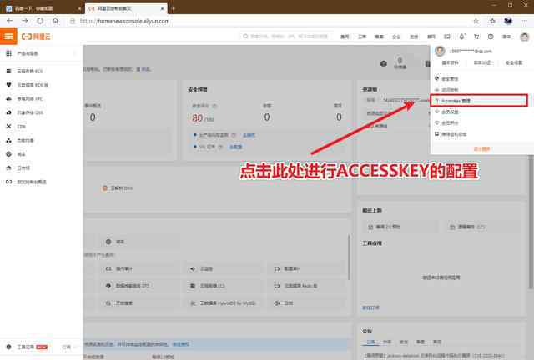Viewport: 534px width, 360px height.
Task: Open referral rebate backend in account menu
Action: (x=454, y=134)
